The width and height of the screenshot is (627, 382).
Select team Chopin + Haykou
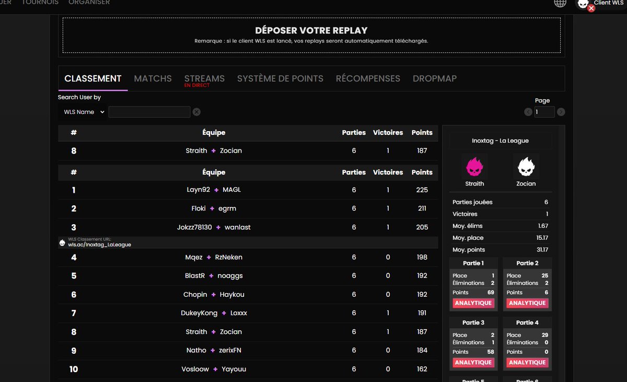coord(248,295)
